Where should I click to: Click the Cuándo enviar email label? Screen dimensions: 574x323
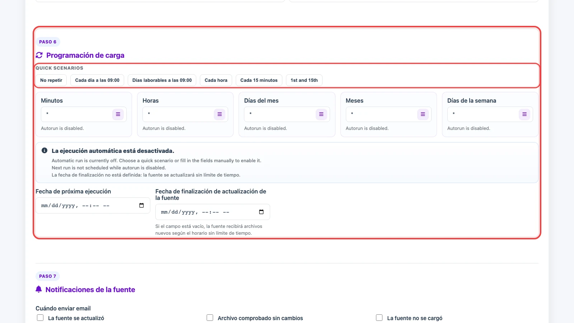coord(63,308)
